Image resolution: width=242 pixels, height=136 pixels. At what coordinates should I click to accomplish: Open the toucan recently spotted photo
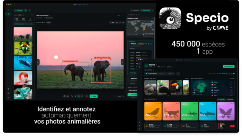[176, 88]
